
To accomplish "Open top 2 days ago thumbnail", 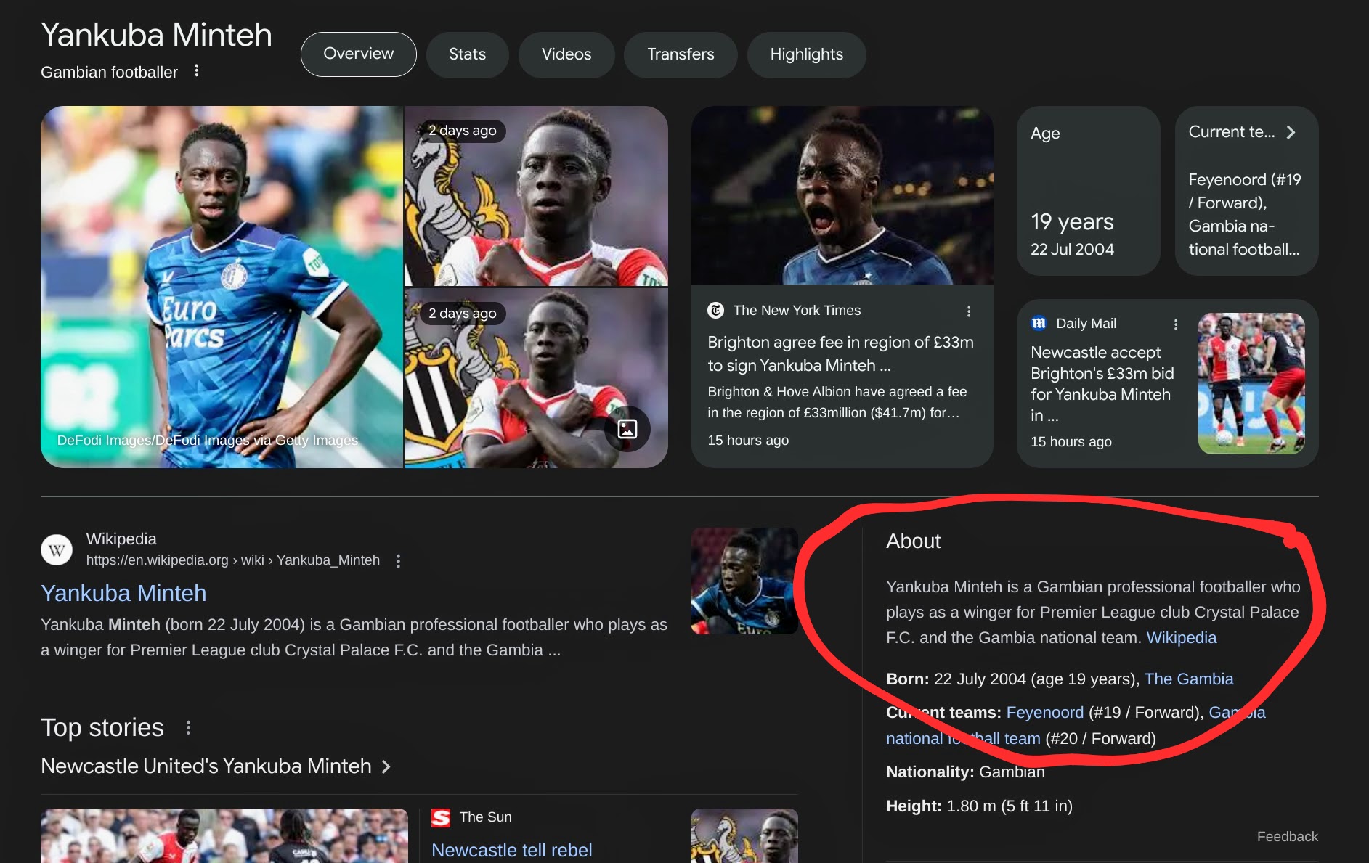I will click(536, 196).
